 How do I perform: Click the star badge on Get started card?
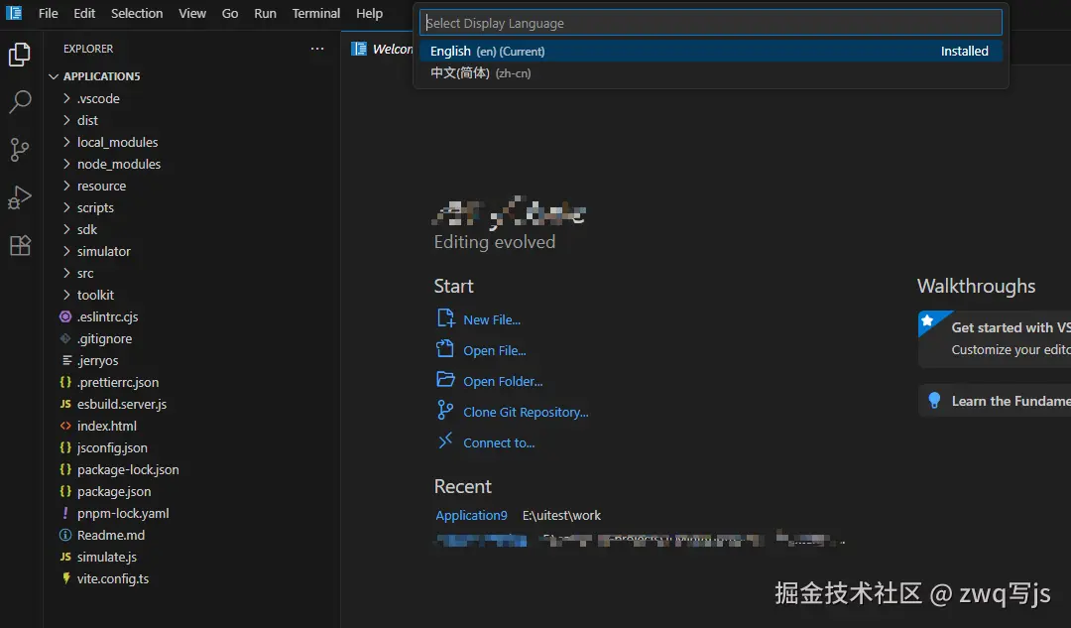(x=927, y=319)
